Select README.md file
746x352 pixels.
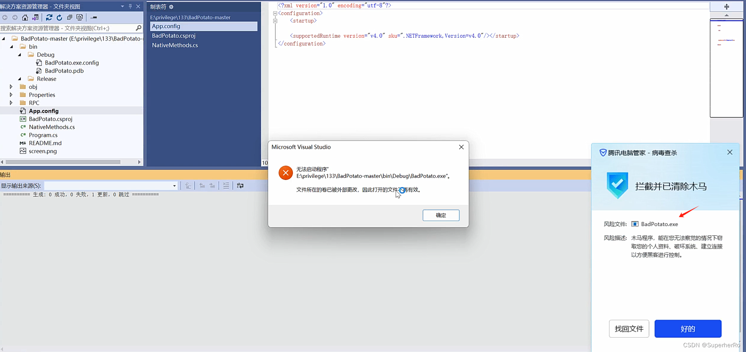click(x=45, y=143)
